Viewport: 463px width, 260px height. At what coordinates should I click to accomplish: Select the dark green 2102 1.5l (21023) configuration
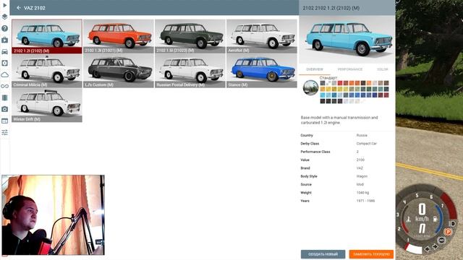click(x=190, y=37)
